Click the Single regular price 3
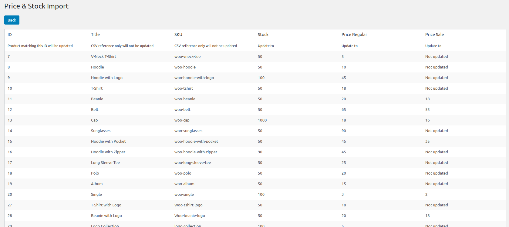509x227 pixels. [343, 194]
